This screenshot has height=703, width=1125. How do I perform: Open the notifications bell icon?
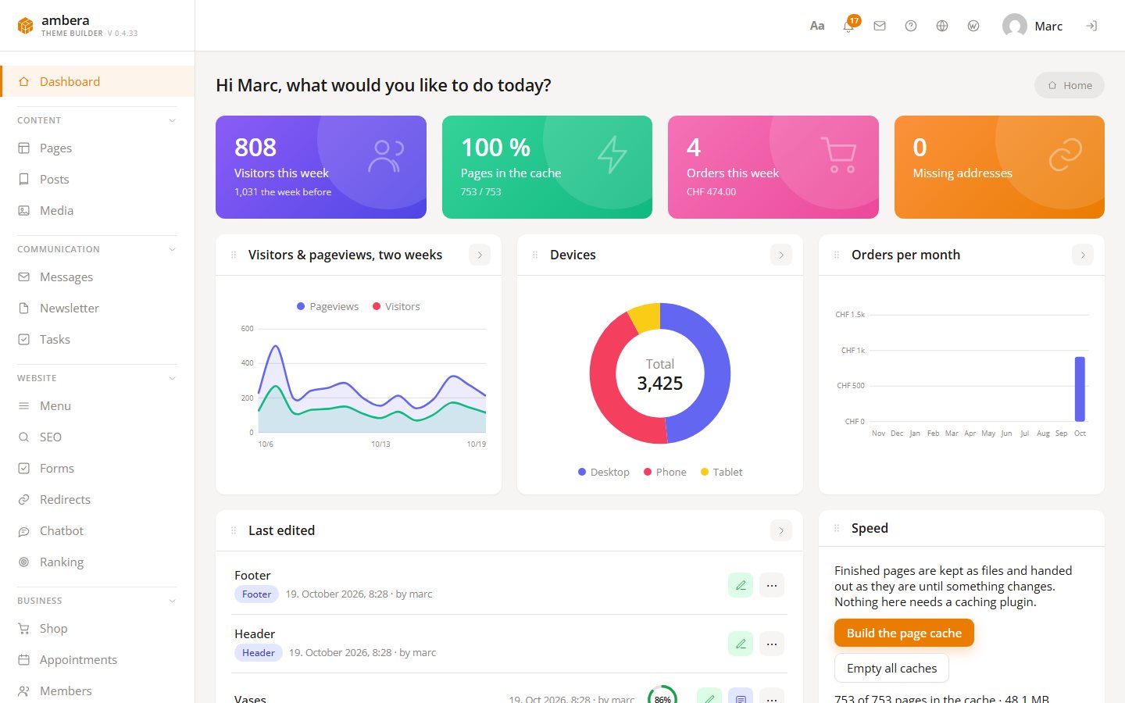click(848, 26)
